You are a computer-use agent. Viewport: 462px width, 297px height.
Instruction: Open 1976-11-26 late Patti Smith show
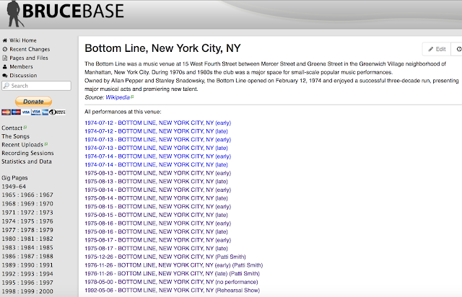click(172, 274)
